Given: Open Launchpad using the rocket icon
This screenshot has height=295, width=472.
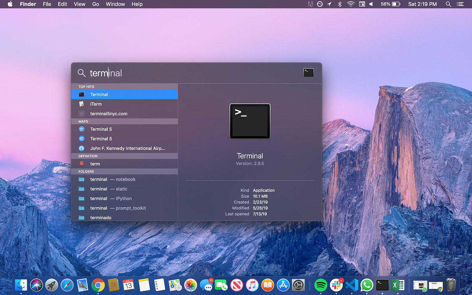Looking at the screenshot, I should (50, 285).
